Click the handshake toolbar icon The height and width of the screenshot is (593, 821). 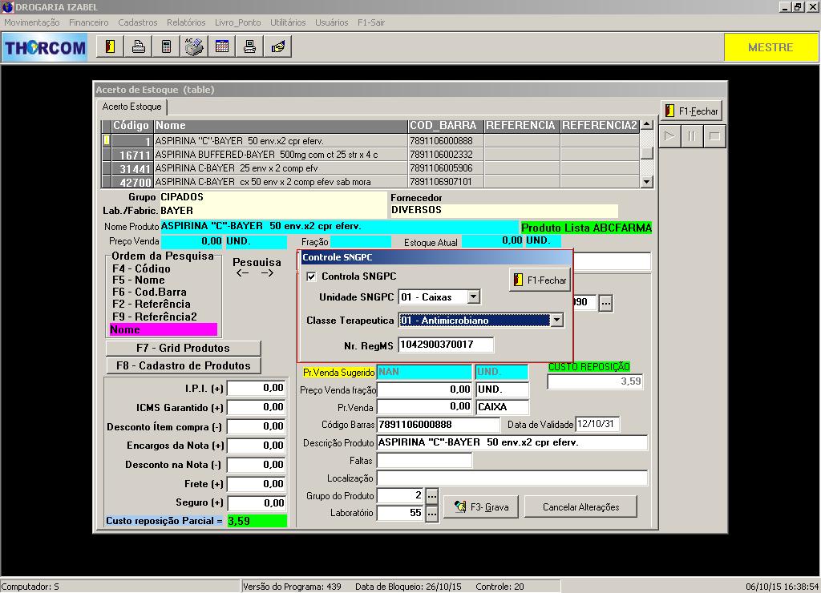click(x=277, y=46)
